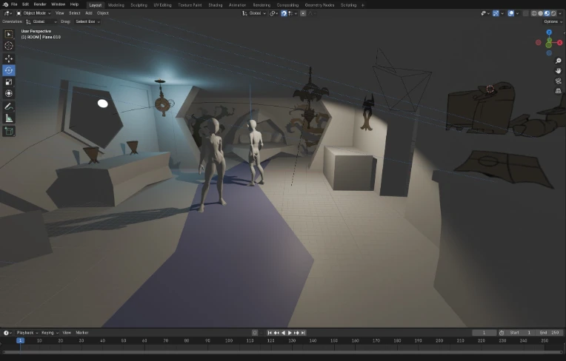Click the zoom magnifier icon in viewport
This screenshot has width=566, height=361.
tap(559, 61)
